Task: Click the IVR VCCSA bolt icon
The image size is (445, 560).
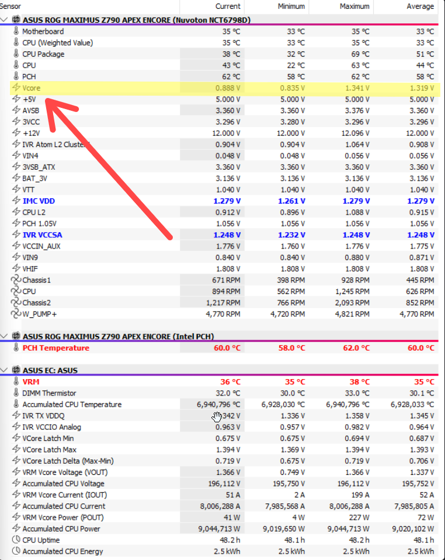Action: pyautogui.click(x=16, y=235)
